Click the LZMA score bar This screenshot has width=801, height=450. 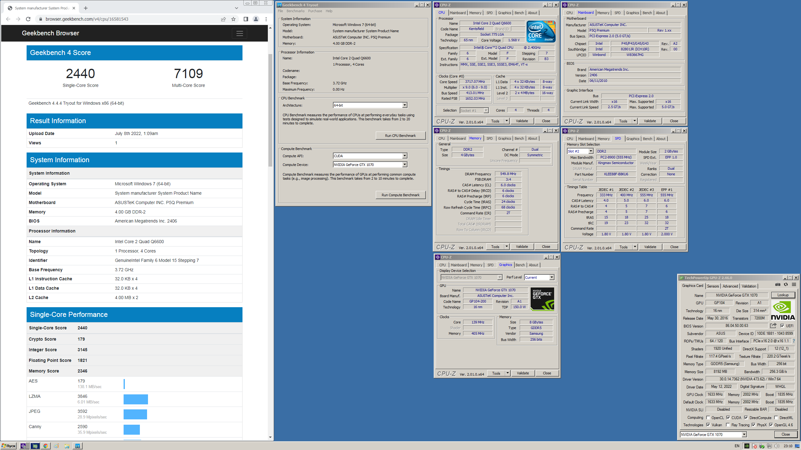(x=136, y=399)
